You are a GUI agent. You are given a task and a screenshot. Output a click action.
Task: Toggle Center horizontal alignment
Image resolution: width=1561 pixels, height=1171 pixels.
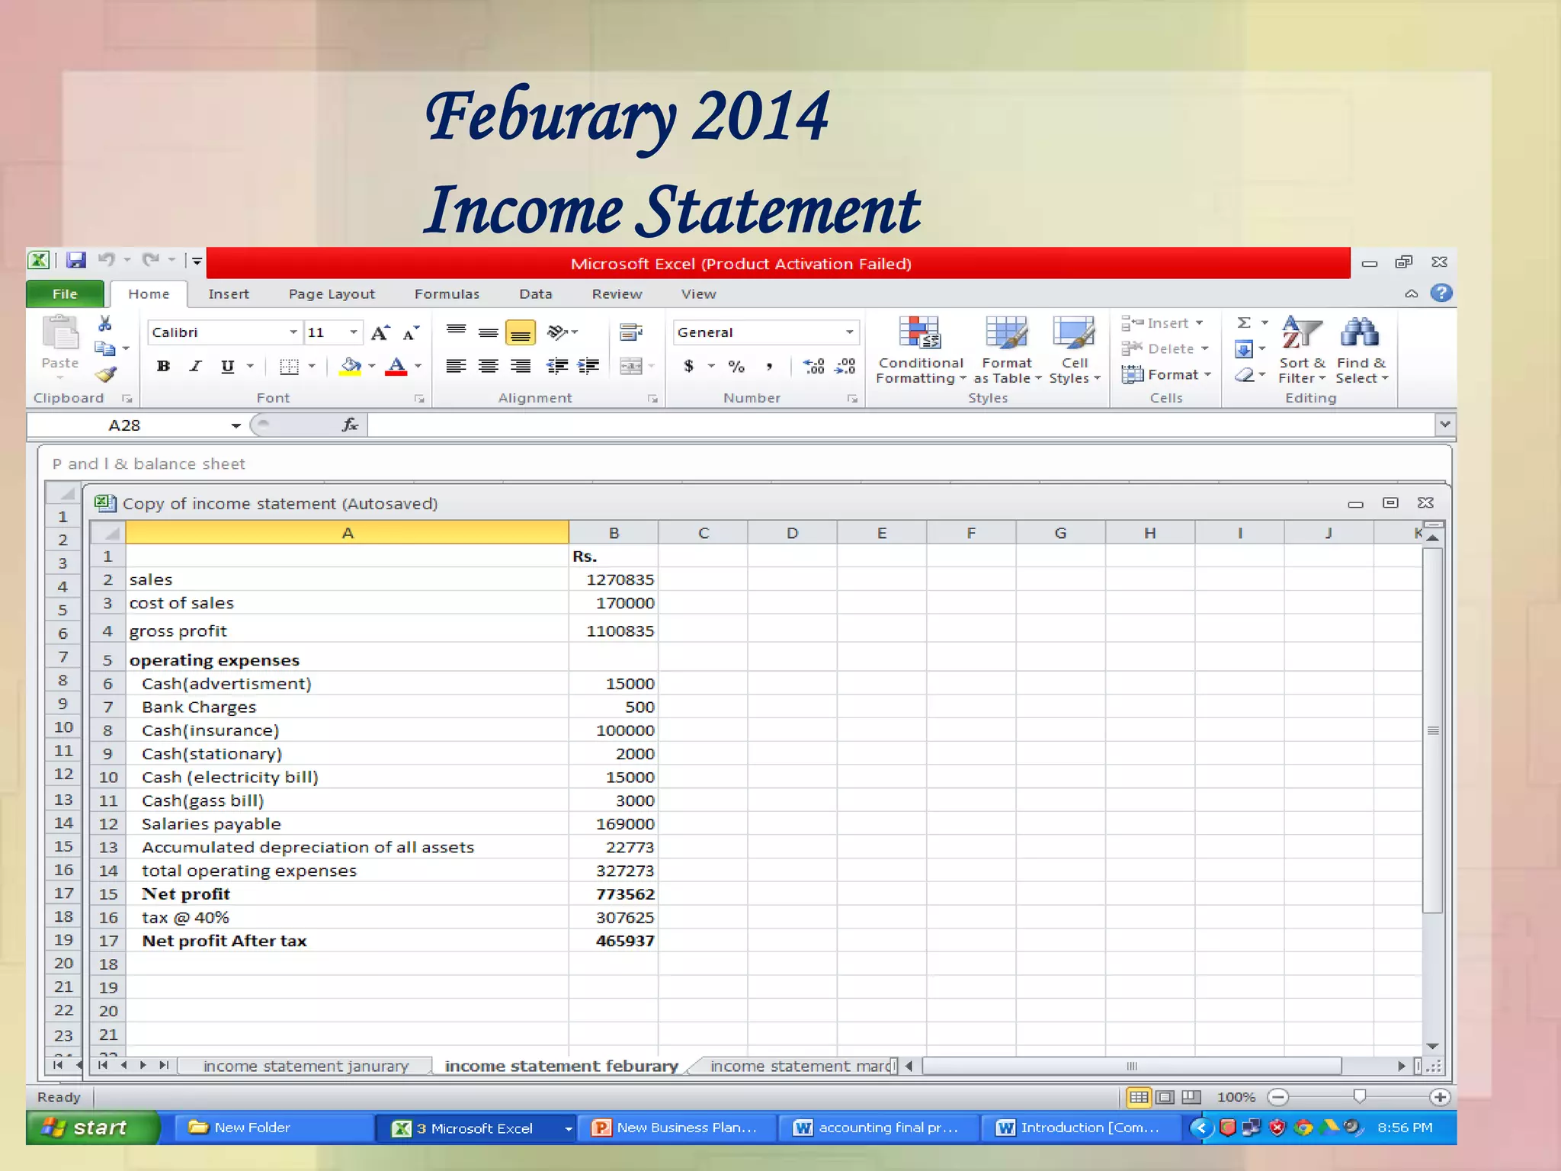tap(489, 367)
